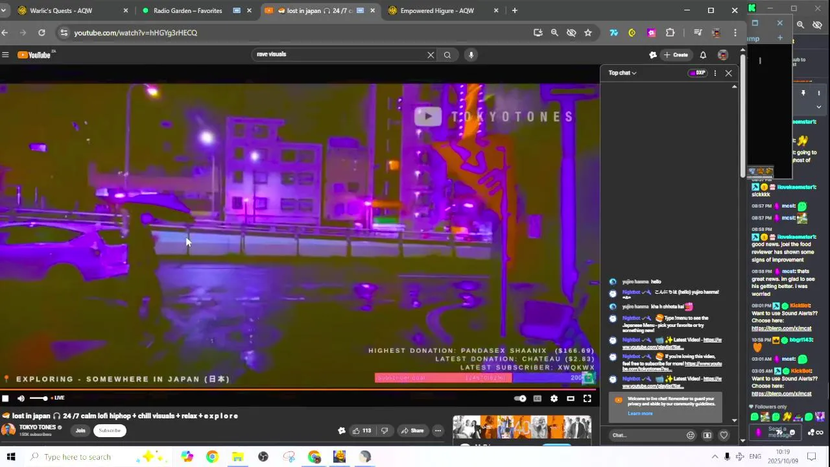Screen dimensions: 830x467
Task: Jump to LIVE indicator
Action: [x=58, y=398]
